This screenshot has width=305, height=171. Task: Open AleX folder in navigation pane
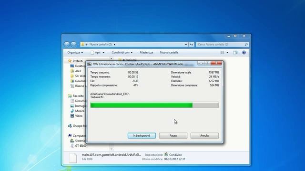pos(78,71)
